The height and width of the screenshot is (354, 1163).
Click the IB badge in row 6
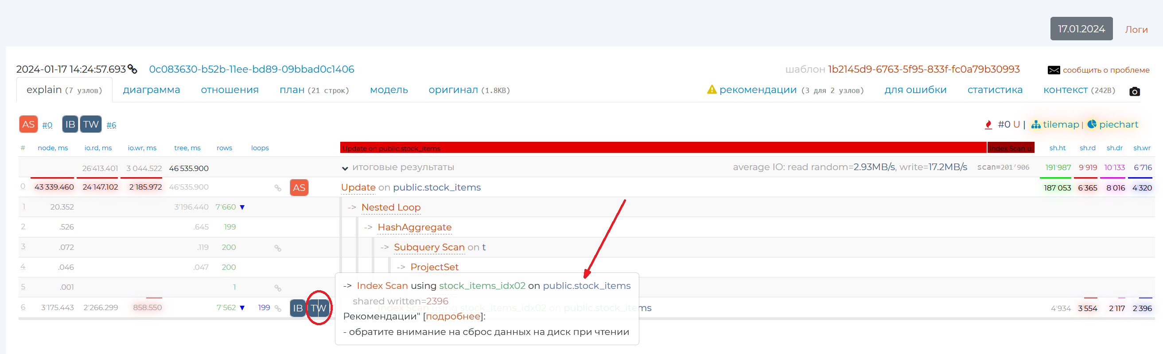tap(298, 308)
